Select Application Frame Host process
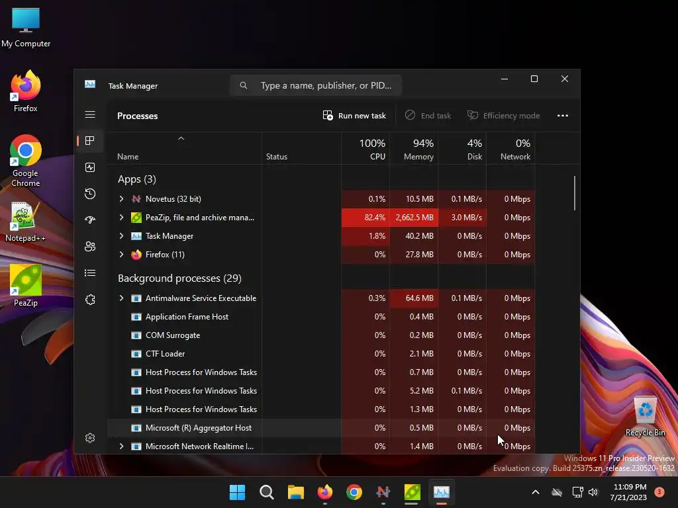The image size is (678, 508). coord(321,317)
